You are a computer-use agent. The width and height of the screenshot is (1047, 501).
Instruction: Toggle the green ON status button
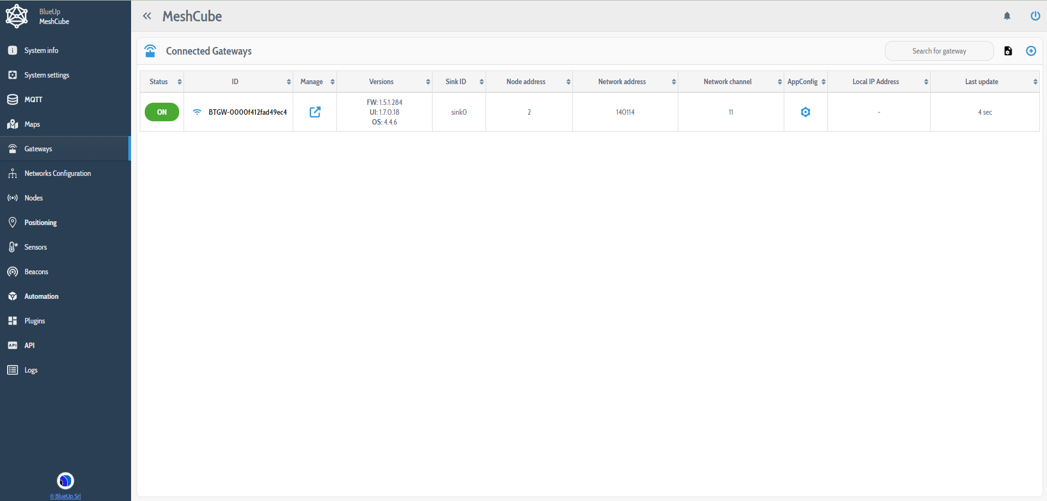pos(162,112)
